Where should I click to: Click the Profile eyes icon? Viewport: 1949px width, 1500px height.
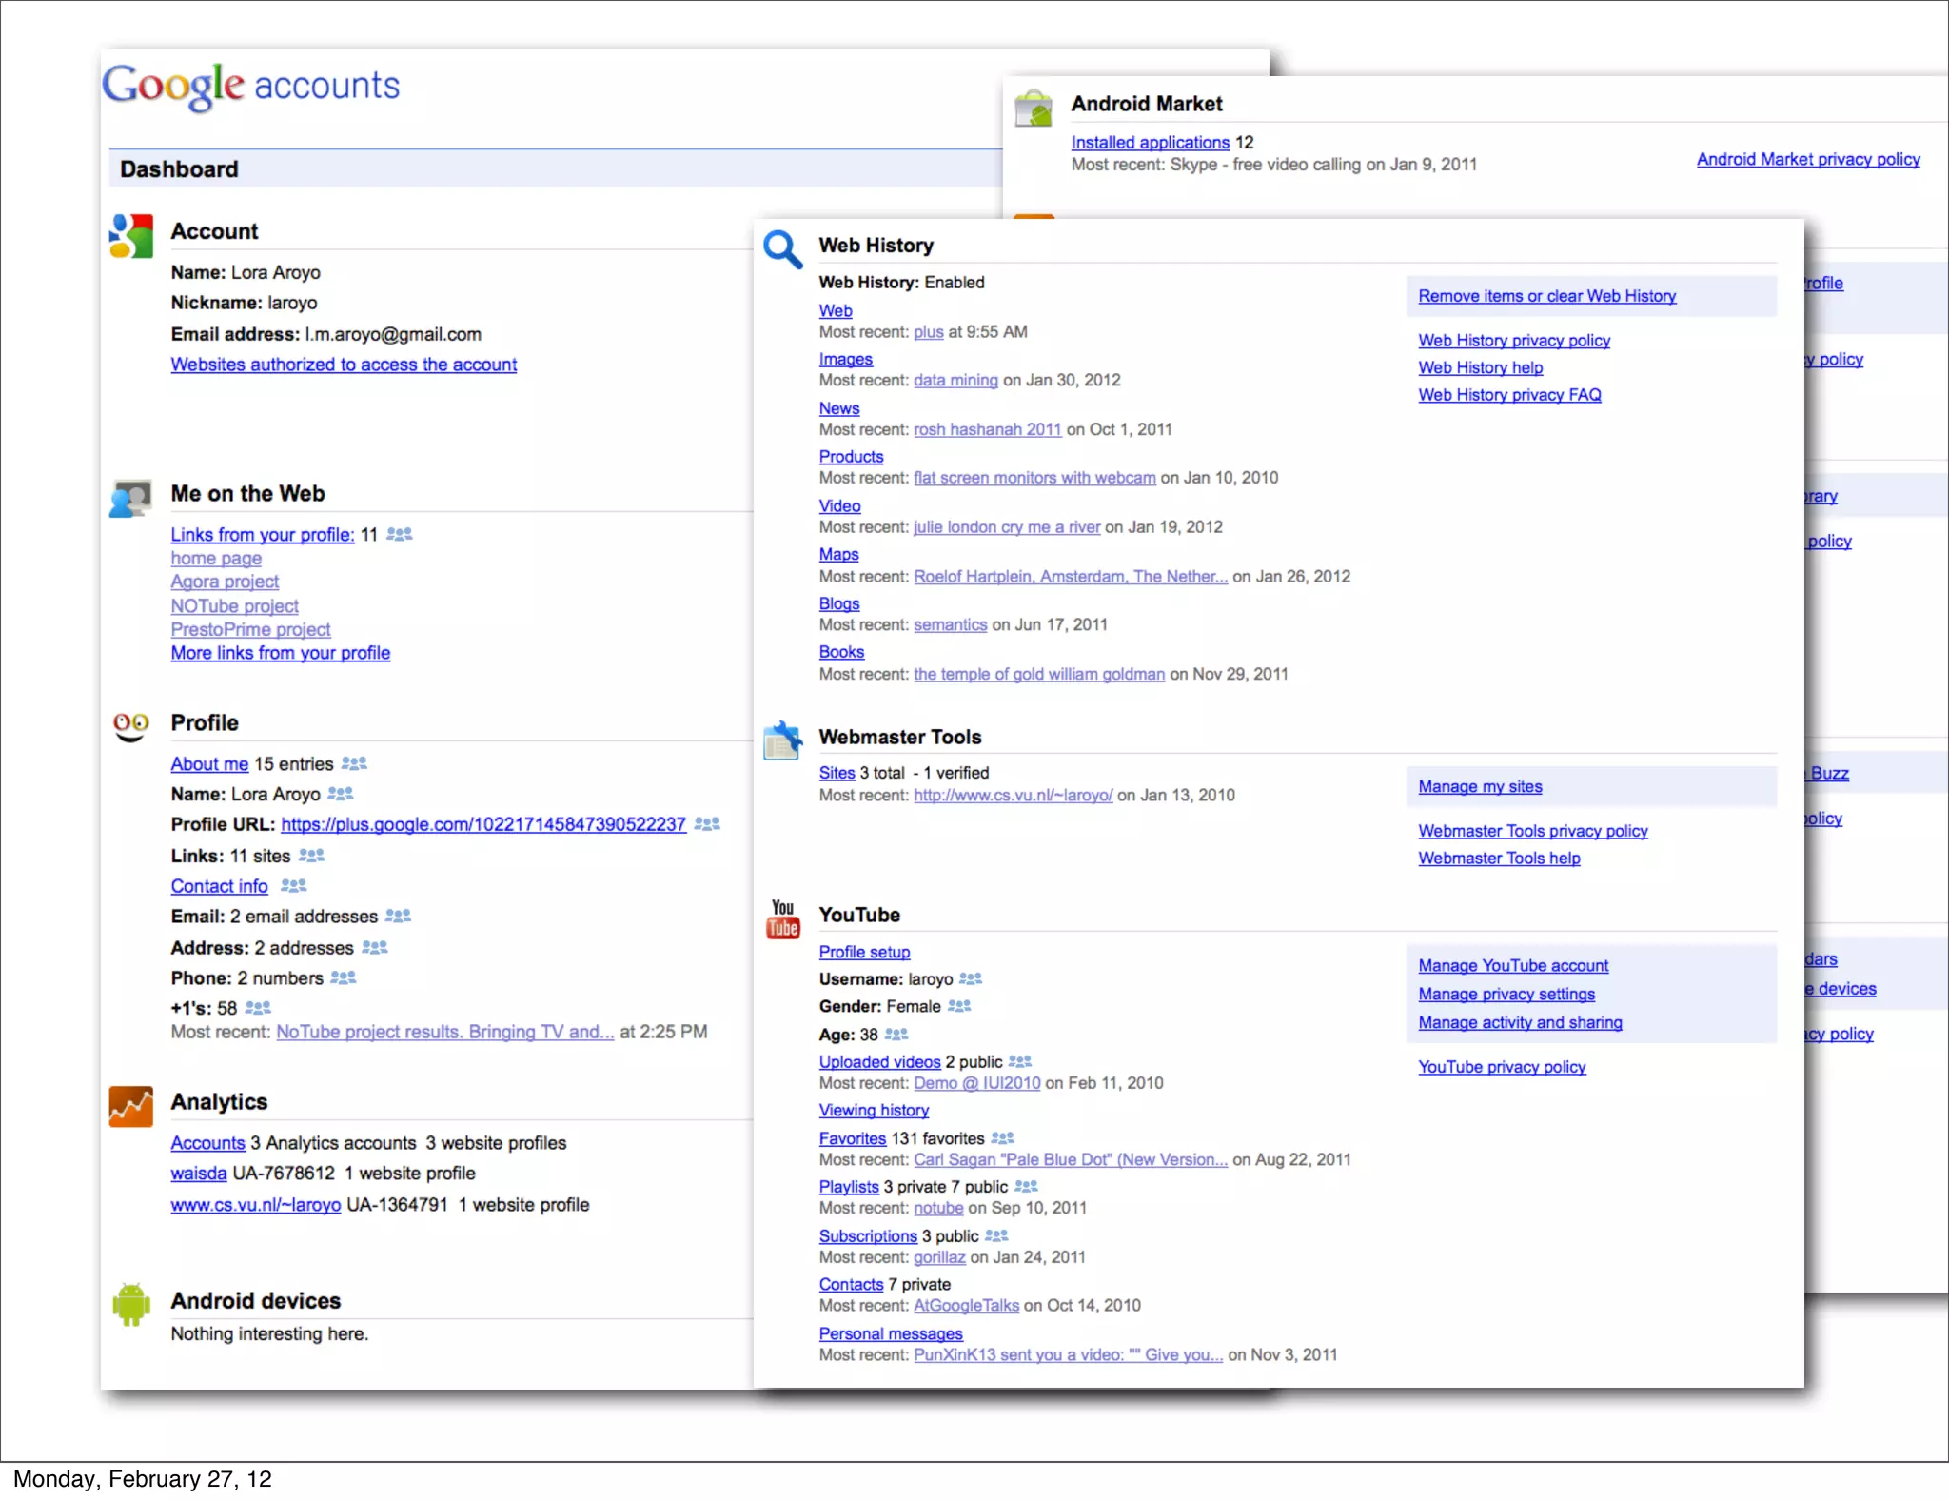tap(130, 725)
